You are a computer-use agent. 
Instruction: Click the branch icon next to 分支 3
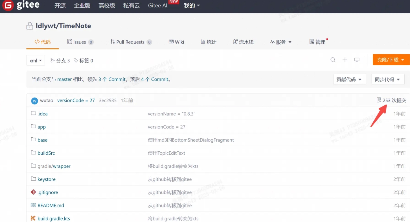(x=52, y=60)
